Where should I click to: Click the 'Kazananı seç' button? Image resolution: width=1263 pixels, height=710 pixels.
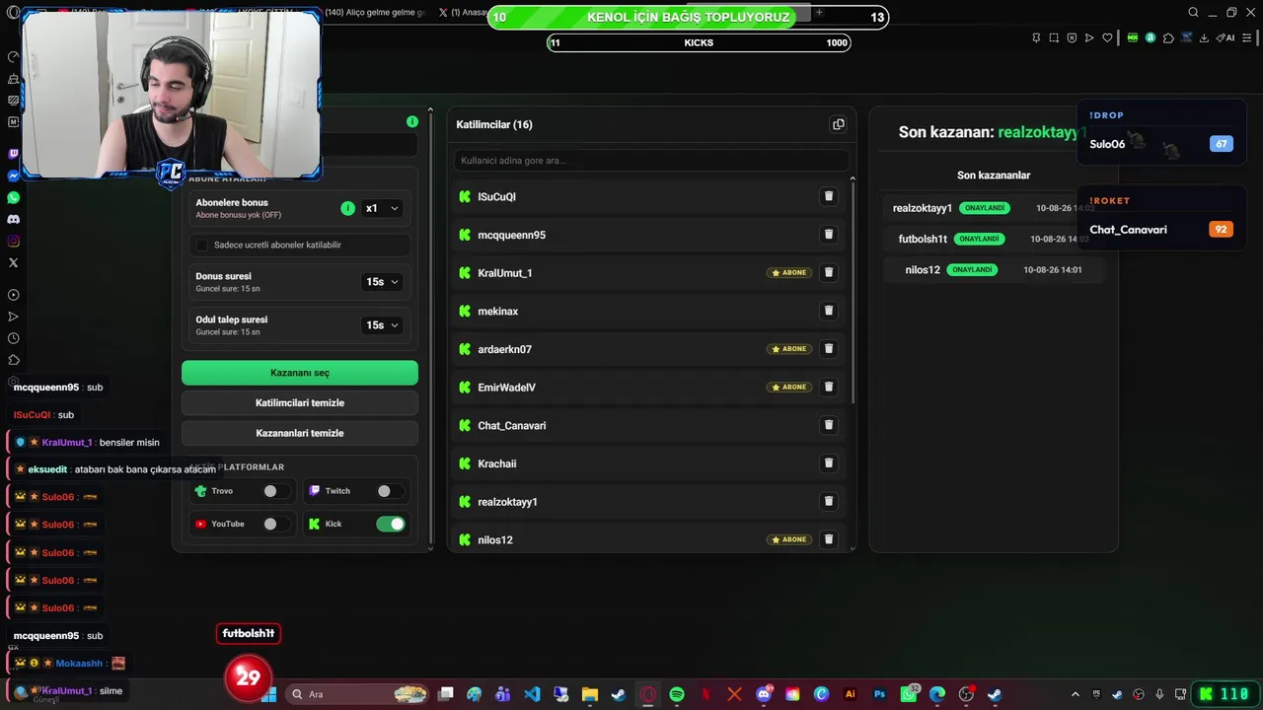[x=300, y=373]
